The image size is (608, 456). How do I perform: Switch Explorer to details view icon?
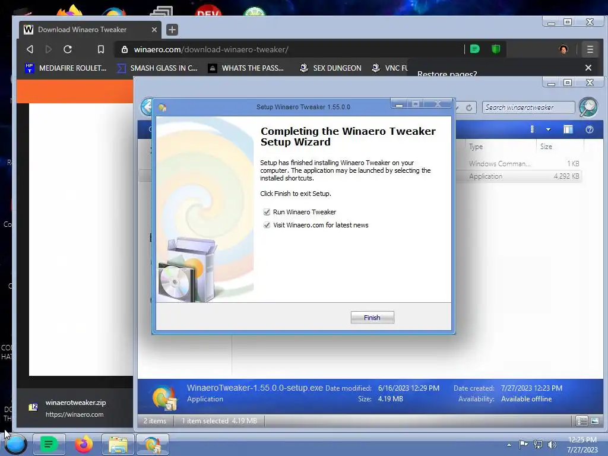[x=582, y=421]
